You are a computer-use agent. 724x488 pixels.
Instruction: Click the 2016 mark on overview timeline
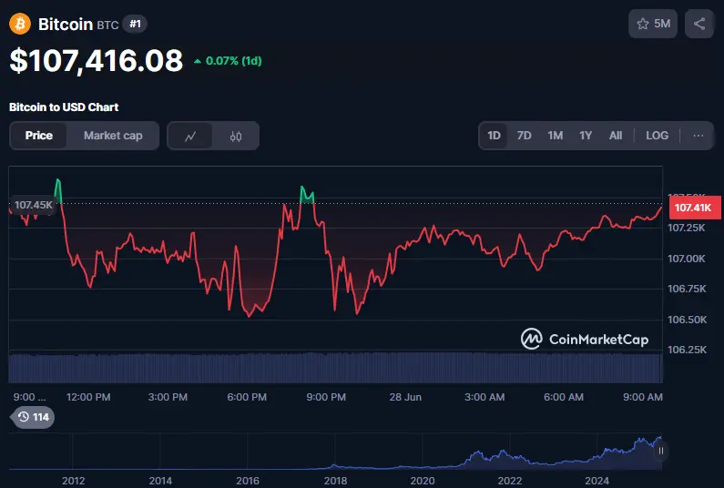(248, 481)
